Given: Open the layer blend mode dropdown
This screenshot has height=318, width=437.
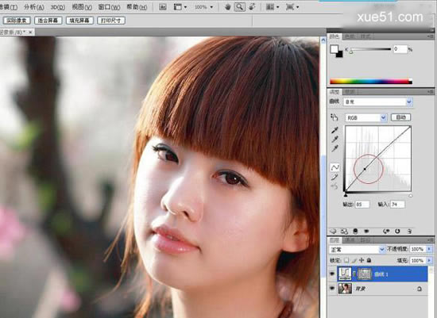Looking at the screenshot, I should [x=357, y=250].
